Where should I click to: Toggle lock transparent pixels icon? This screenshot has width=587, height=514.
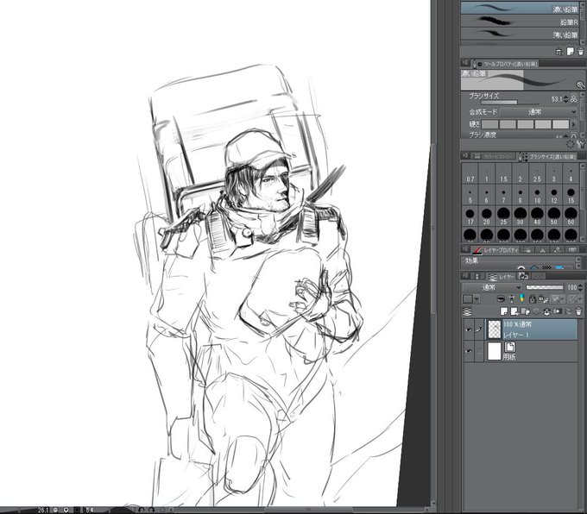click(x=542, y=299)
